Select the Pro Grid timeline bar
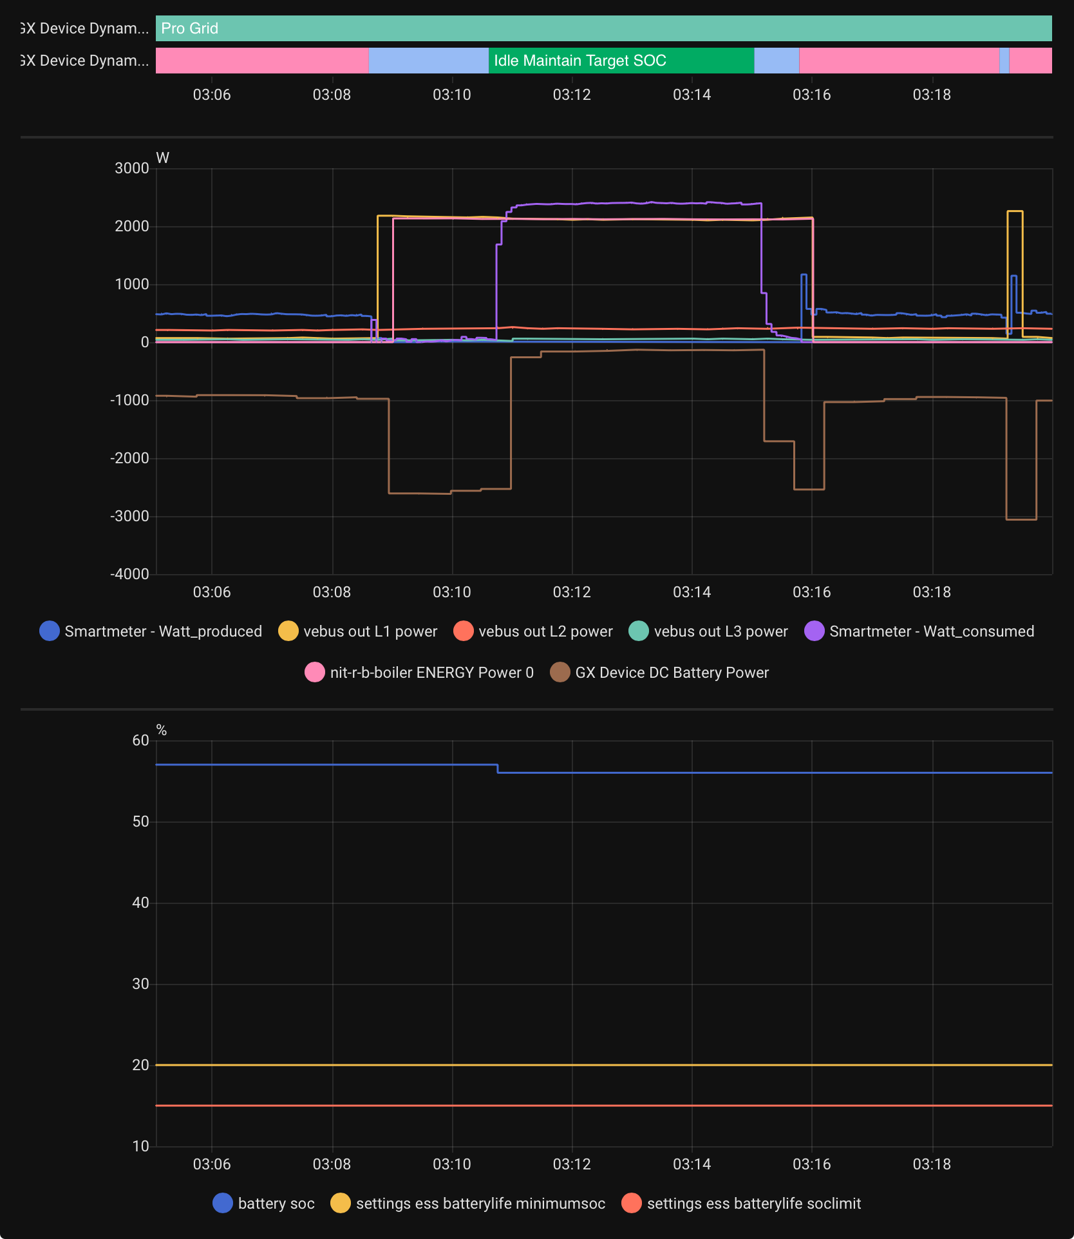This screenshot has height=1239, width=1074. point(604,28)
